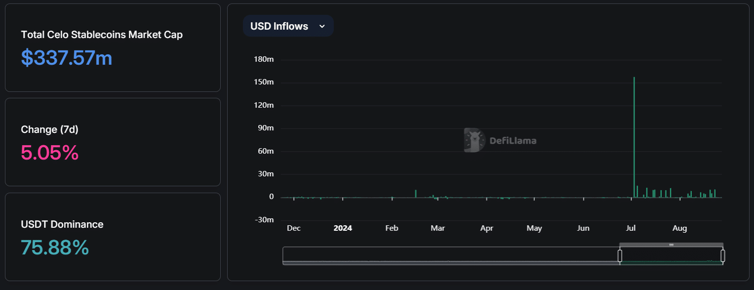This screenshot has height=290, width=754.
Task: Select the 5.05% change figure
Action: tap(49, 153)
